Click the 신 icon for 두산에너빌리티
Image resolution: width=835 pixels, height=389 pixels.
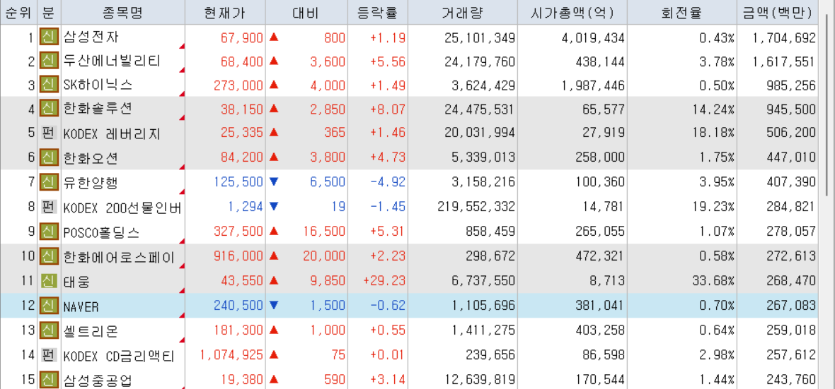click(50, 61)
